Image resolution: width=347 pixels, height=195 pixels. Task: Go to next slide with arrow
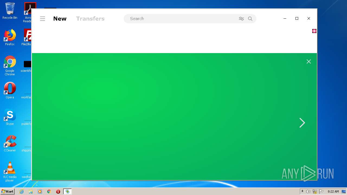302,123
